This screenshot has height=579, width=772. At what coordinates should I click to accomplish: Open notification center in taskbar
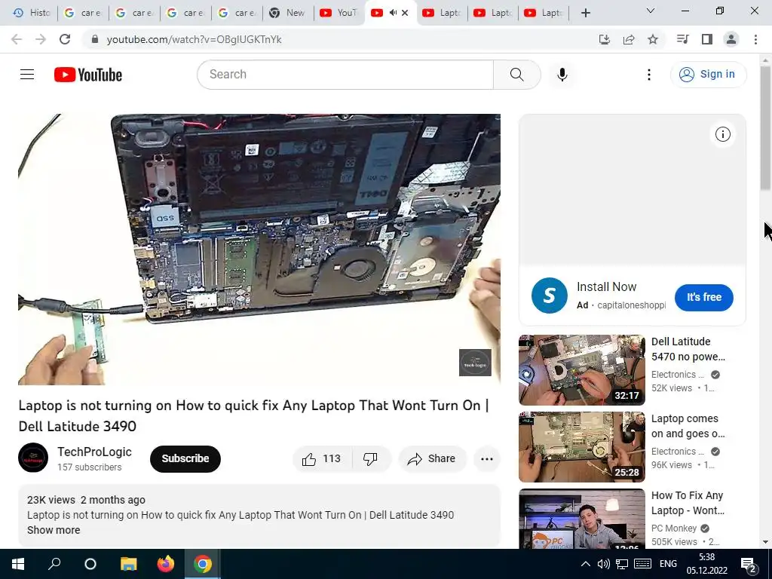click(749, 564)
